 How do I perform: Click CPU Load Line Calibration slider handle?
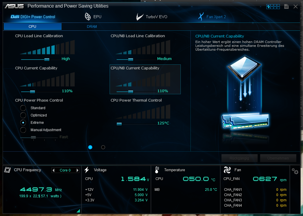click(x=47, y=59)
